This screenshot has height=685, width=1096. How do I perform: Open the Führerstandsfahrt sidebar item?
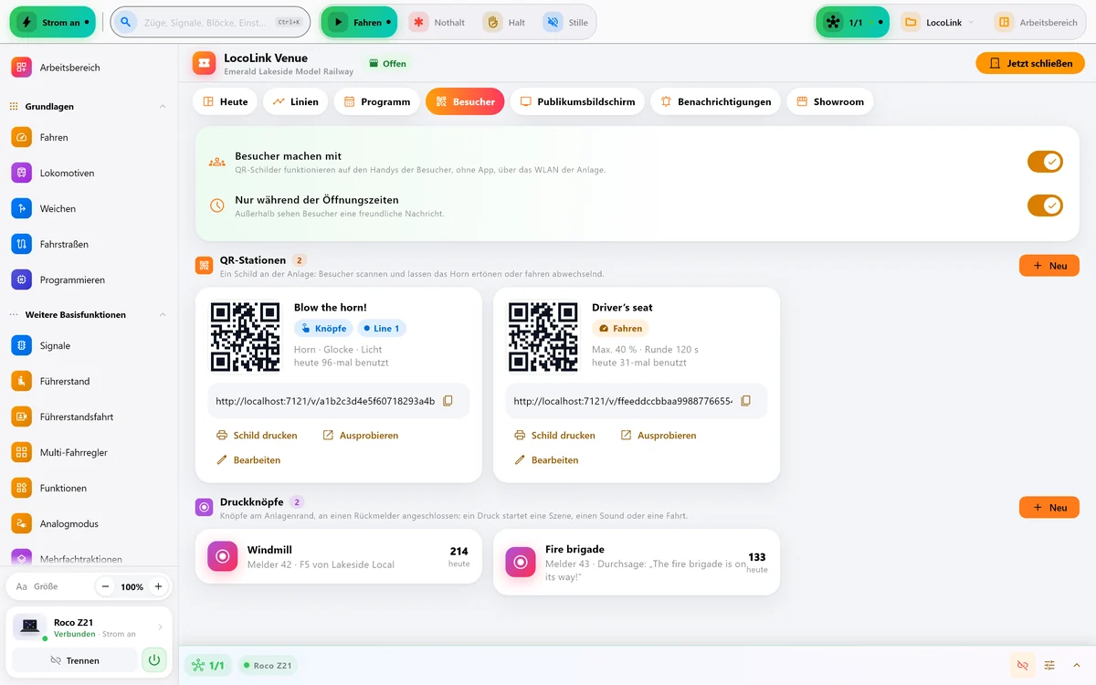pos(89,417)
